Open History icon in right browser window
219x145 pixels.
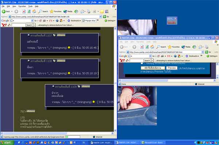194,47
